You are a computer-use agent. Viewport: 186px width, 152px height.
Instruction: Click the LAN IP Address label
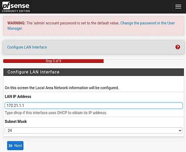(18, 96)
